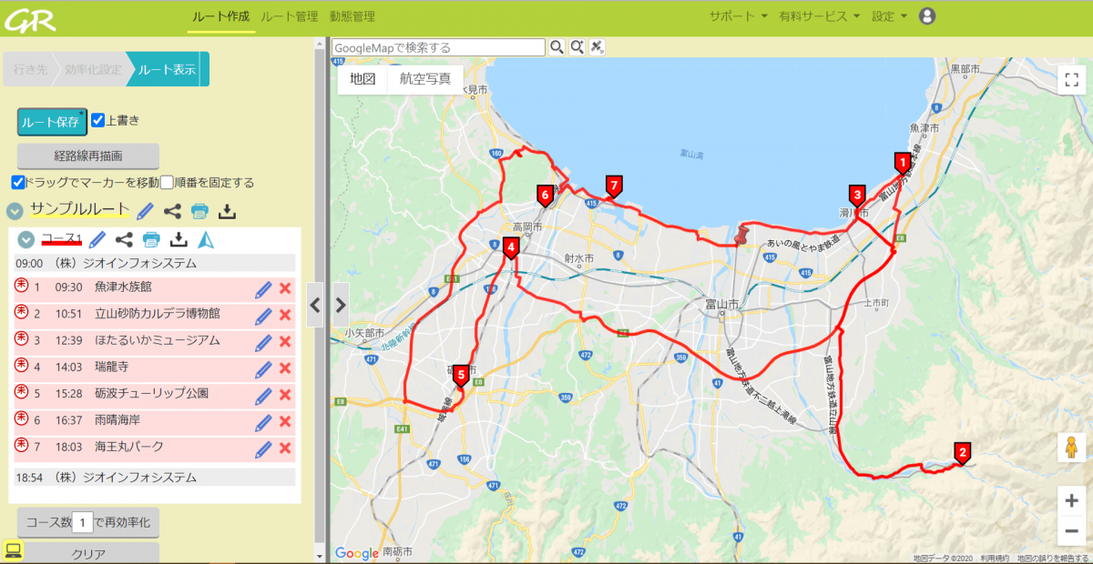Screen dimensions: 1093x564
Task: Enable 順番を固定する checkbox
Action: (x=167, y=183)
